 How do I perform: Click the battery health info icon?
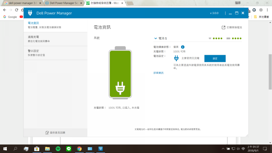[x=183, y=47]
